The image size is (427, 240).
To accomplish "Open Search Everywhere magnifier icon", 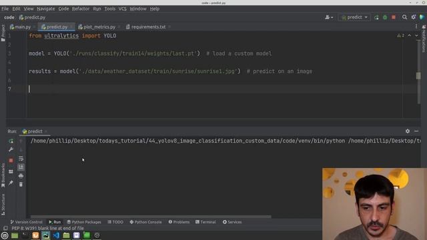I will click(x=404, y=17).
